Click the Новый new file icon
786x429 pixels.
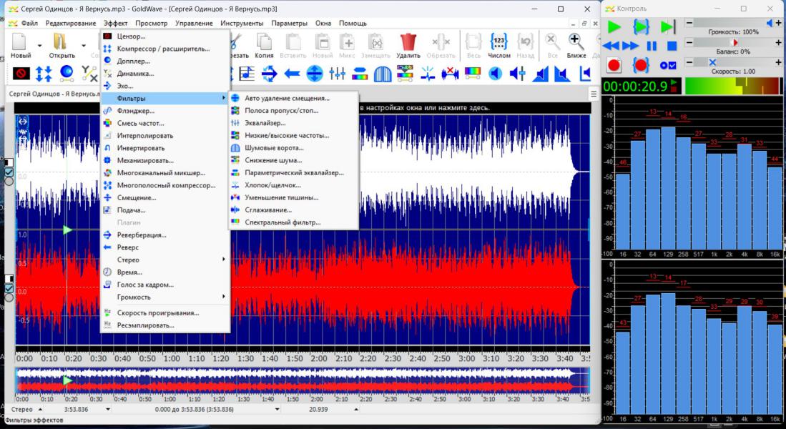20,41
